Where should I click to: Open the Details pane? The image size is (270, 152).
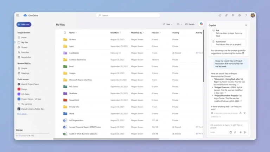click(190, 24)
